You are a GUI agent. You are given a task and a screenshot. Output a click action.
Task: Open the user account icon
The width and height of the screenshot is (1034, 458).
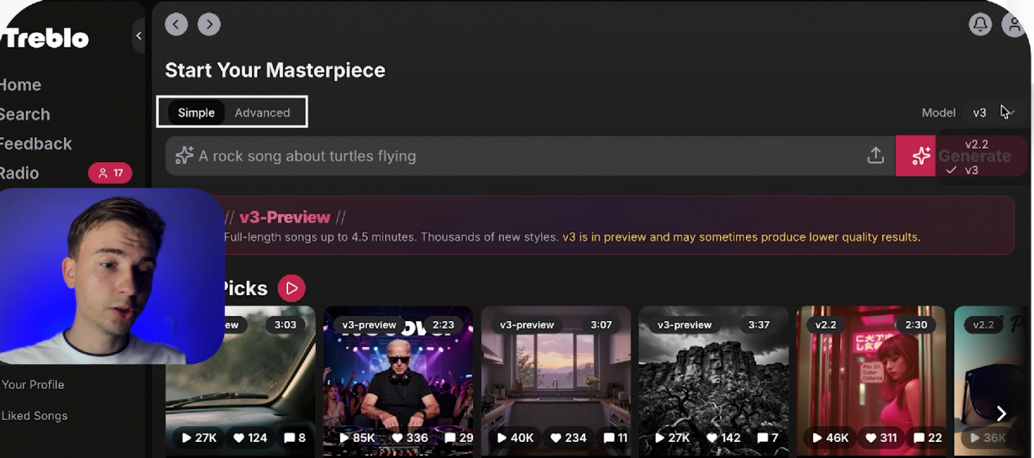coord(1014,25)
